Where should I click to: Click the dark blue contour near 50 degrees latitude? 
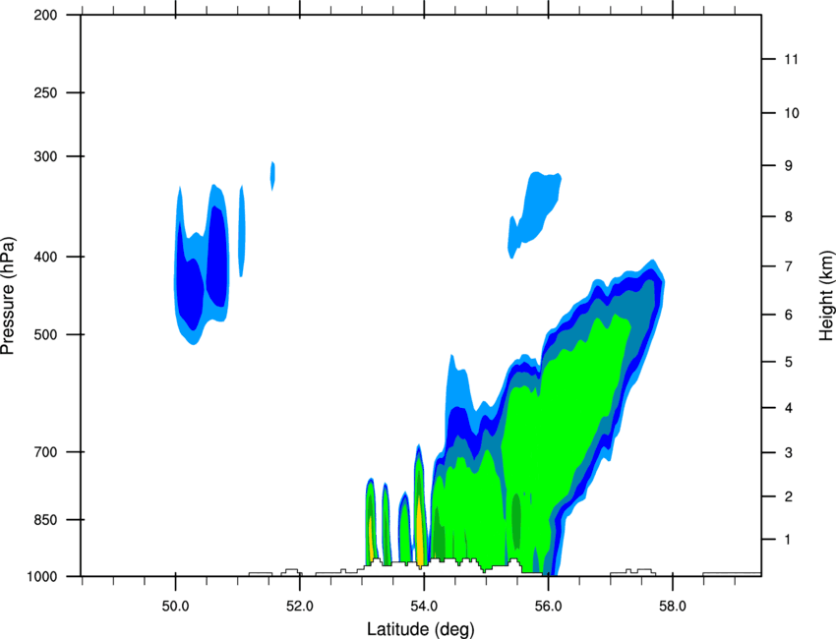(189, 288)
